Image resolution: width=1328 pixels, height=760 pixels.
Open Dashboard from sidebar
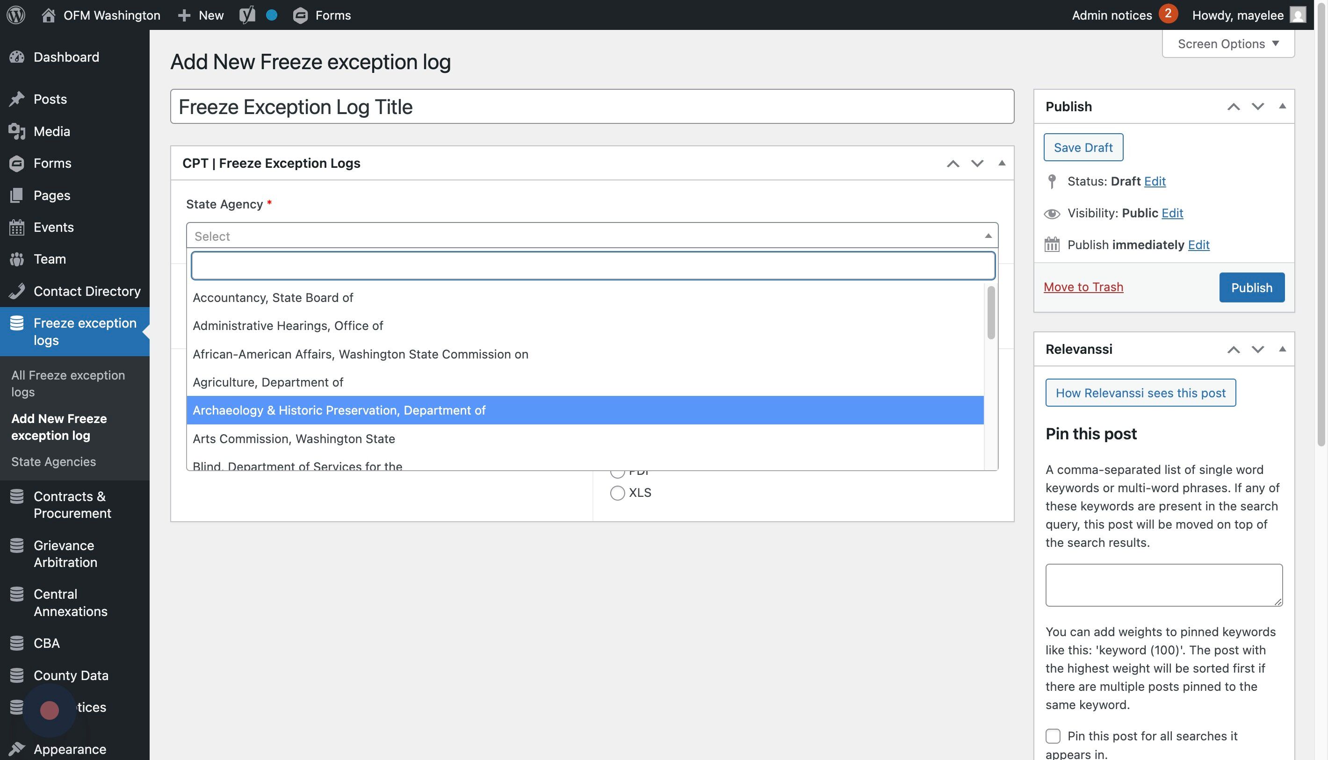(66, 57)
